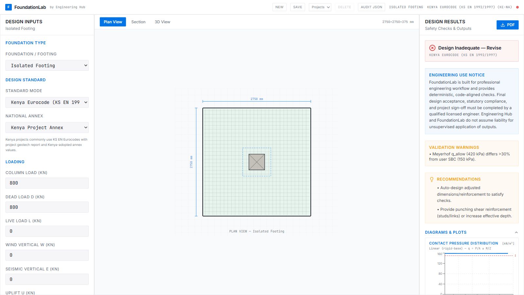The image size is (524, 295).
Task: Click the Dead Load D input field
Action: (x=47, y=207)
